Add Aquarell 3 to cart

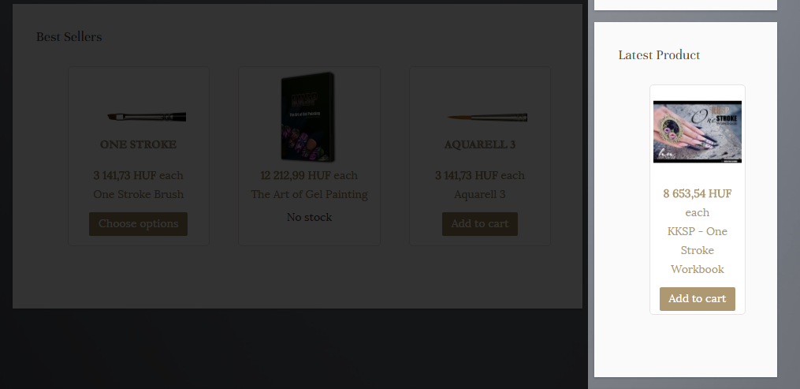click(x=479, y=224)
